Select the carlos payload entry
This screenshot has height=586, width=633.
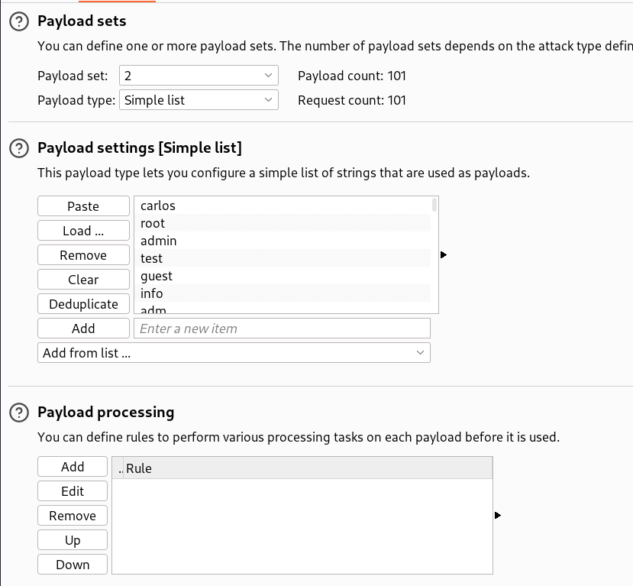click(x=229, y=205)
